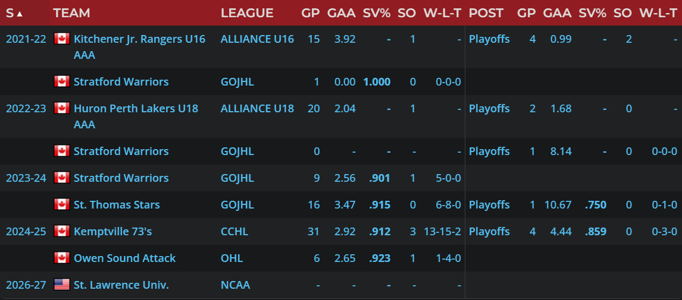Image resolution: width=682 pixels, height=300 pixels.
Task: Click the USA flag beside St. Lawrence Univ.
Action: pyautogui.click(x=62, y=285)
